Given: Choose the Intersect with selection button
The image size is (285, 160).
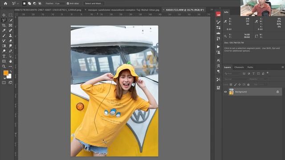Looking at the screenshot, I should point(40,4).
